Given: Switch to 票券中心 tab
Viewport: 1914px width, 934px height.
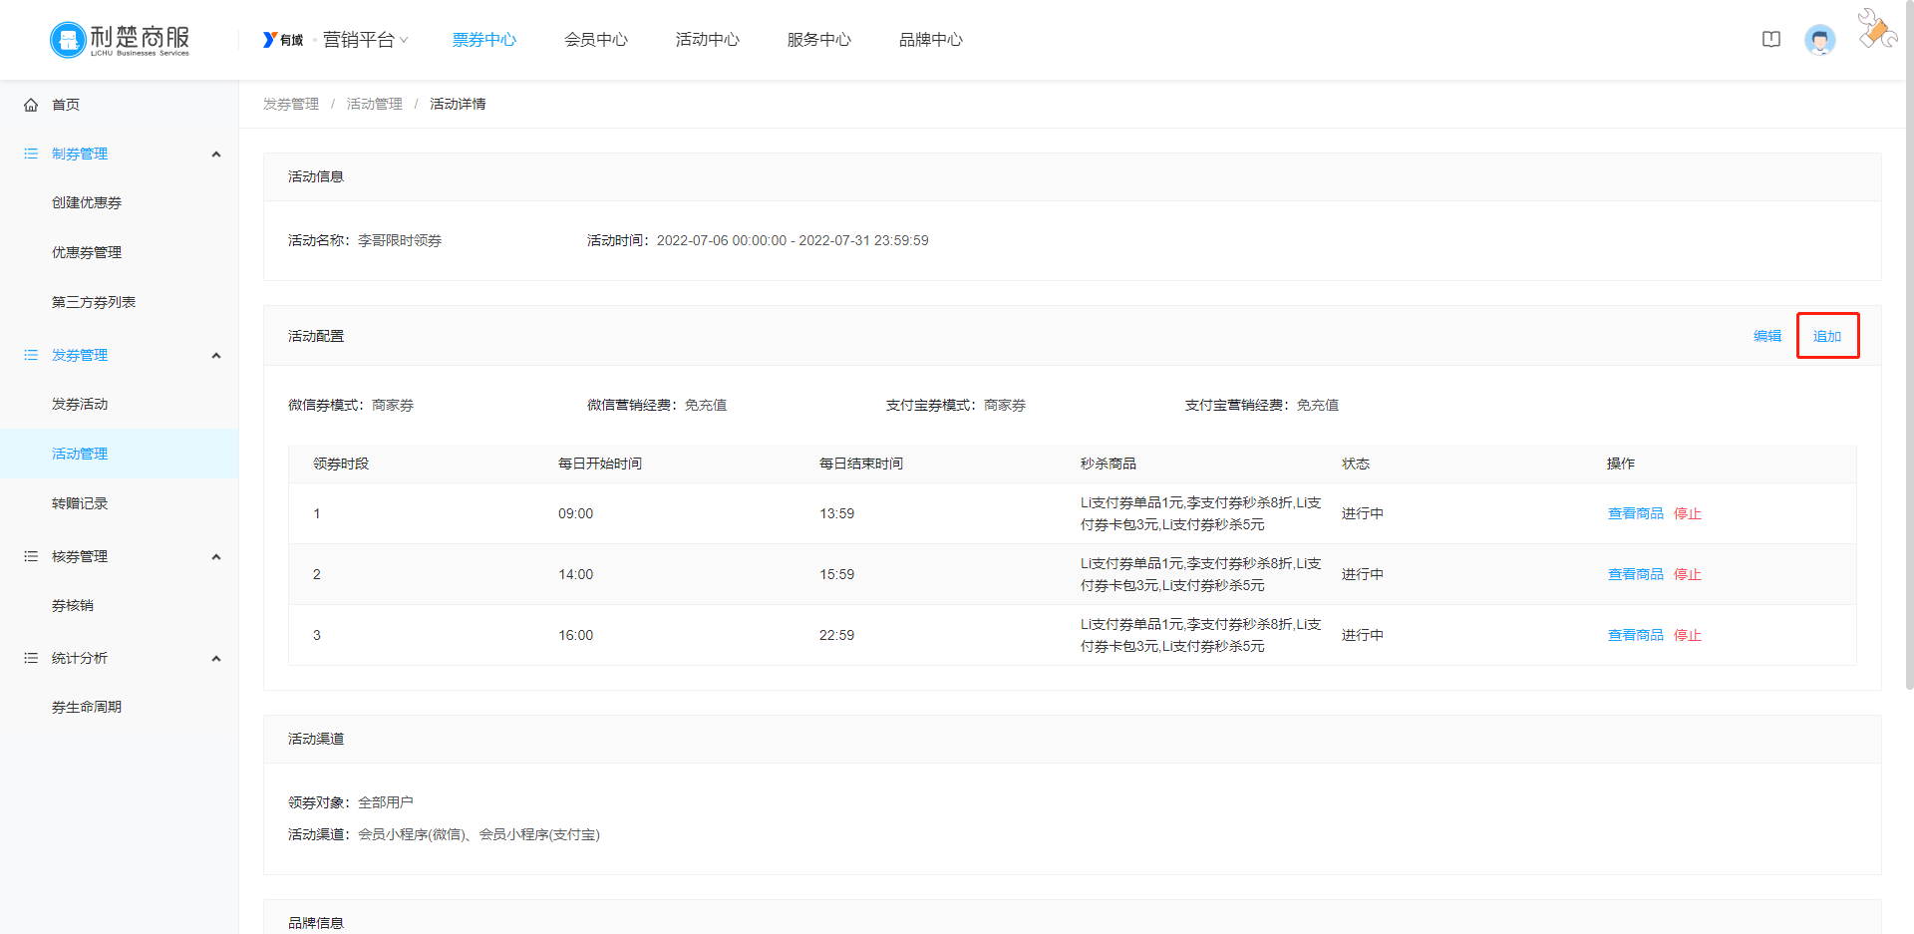Looking at the screenshot, I should [484, 40].
